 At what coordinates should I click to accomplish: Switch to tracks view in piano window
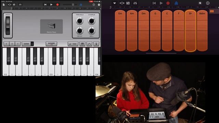[14, 4]
